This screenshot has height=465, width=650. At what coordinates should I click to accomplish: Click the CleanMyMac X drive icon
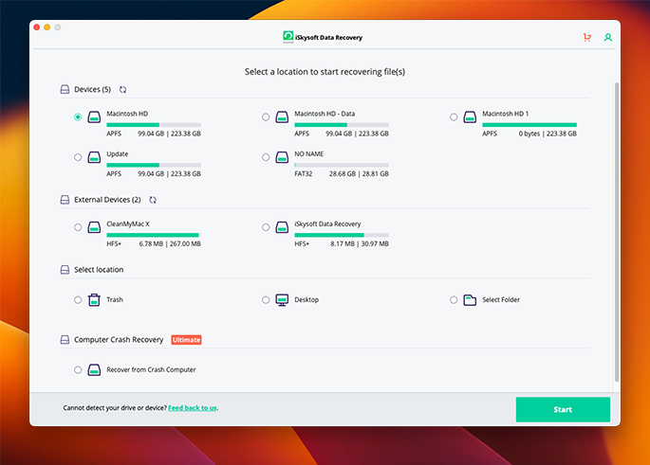pyautogui.click(x=94, y=227)
